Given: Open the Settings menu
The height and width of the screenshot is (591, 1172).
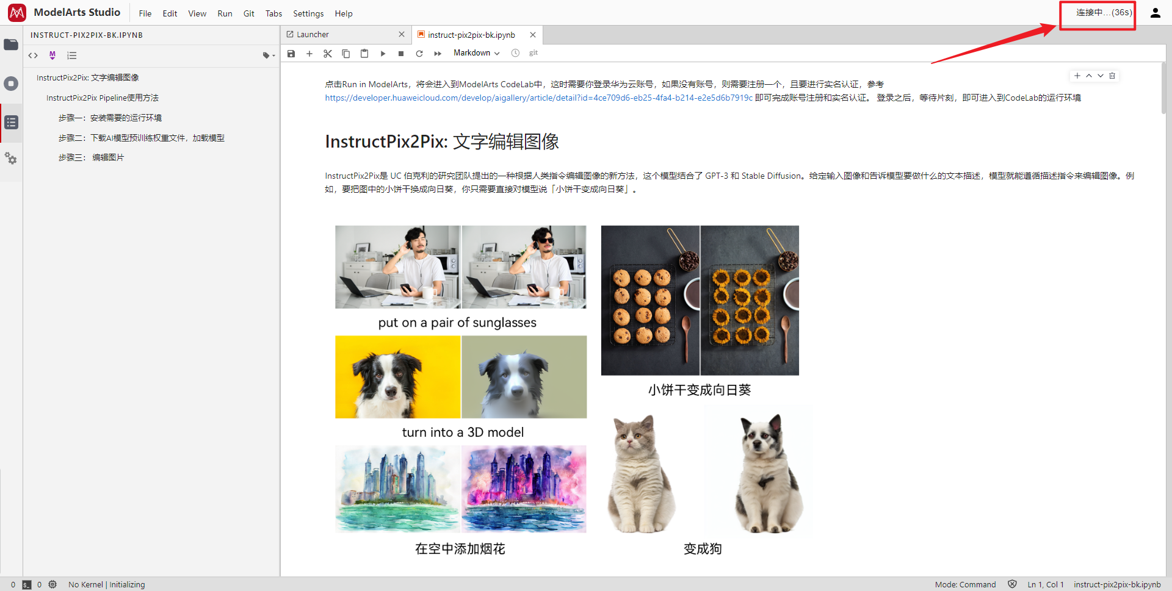Looking at the screenshot, I should (308, 13).
